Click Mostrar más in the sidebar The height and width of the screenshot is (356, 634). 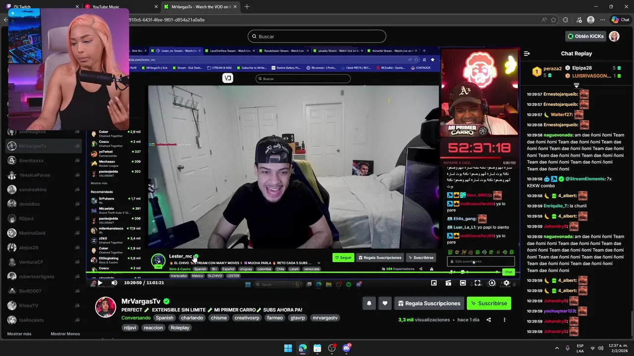tap(19, 334)
